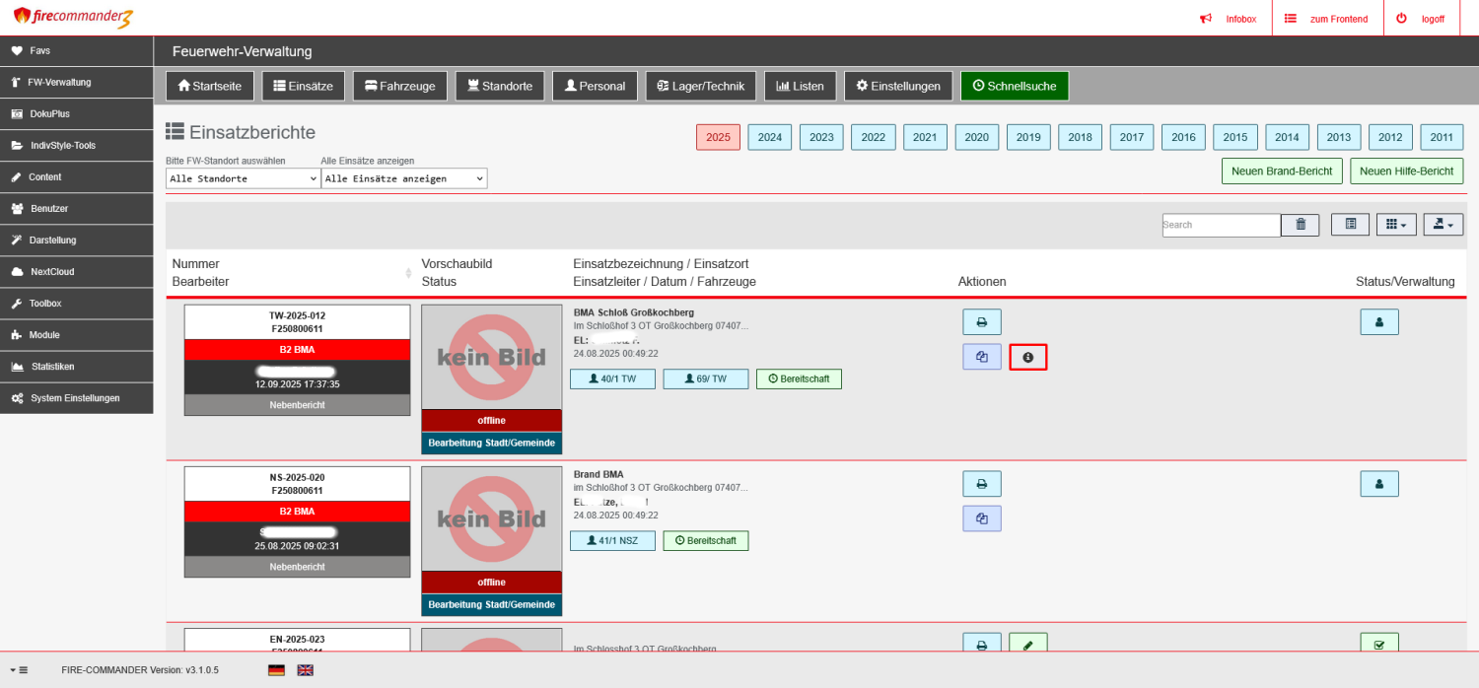Click kein Bild thumbnail of first report
This screenshot has width=1479, height=688.
(491, 356)
